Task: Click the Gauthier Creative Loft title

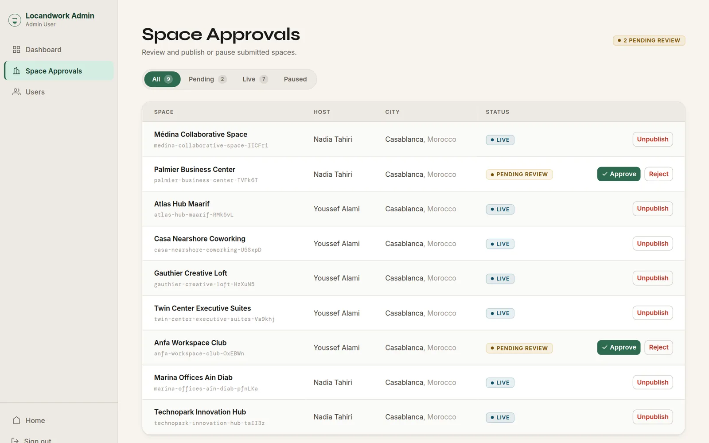Action: pos(191,273)
